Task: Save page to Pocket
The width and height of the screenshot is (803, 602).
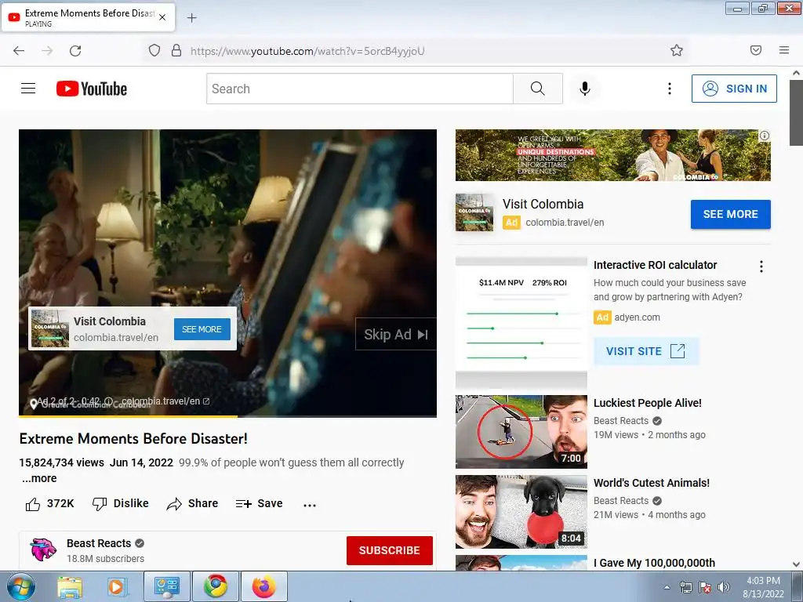Action: (x=756, y=50)
